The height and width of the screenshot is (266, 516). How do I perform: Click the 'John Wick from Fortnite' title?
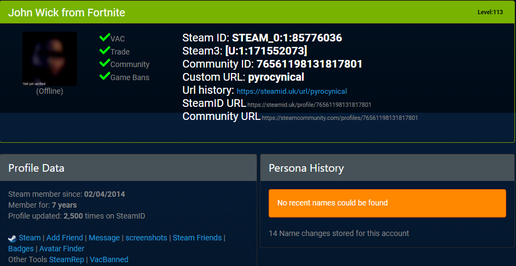point(67,13)
